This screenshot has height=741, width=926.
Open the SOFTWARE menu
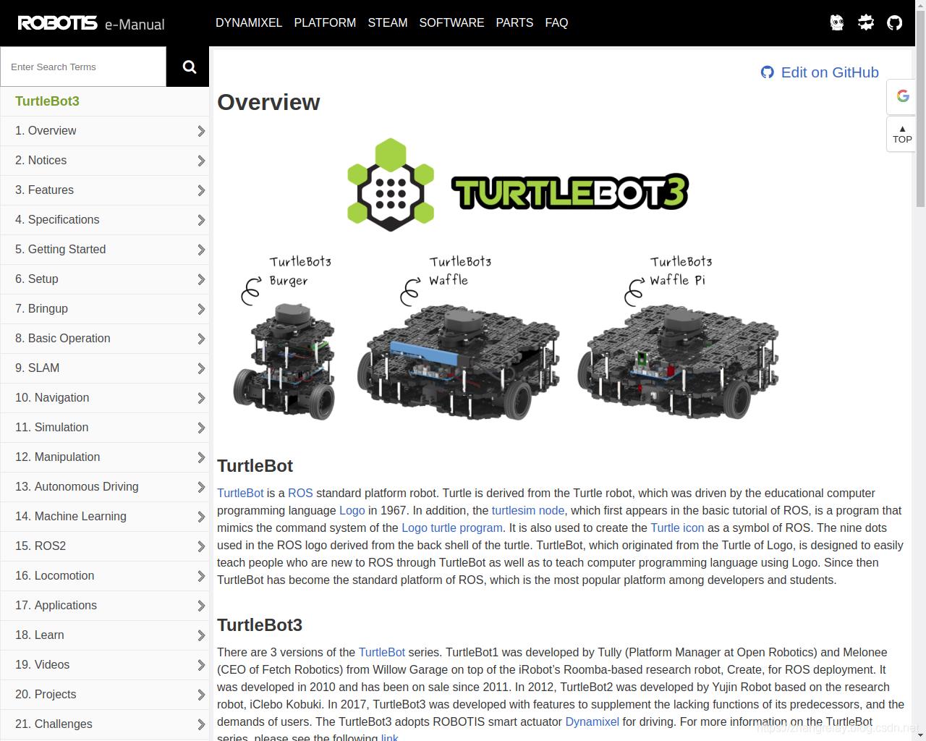click(x=451, y=22)
